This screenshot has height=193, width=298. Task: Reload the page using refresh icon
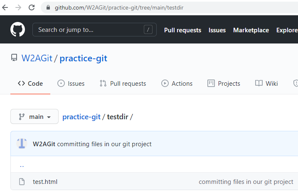point(32,7)
